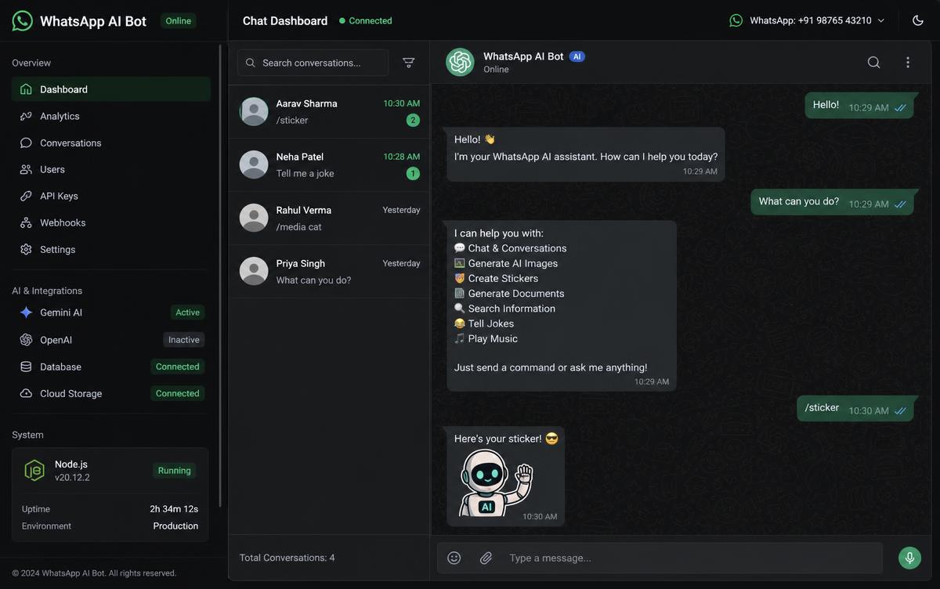Click the Production environment value
Viewport: 940px width, 589px height.
pyautogui.click(x=175, y=526)
